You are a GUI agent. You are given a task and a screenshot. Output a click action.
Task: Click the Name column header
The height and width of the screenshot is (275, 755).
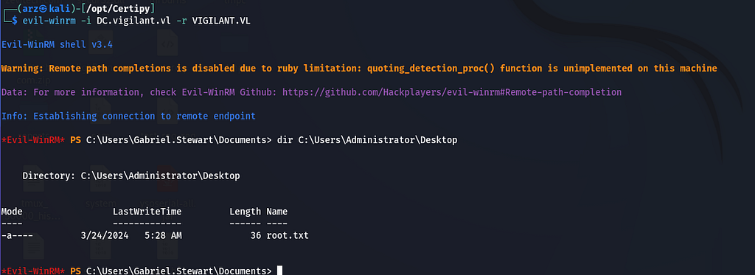coord(277,212)
